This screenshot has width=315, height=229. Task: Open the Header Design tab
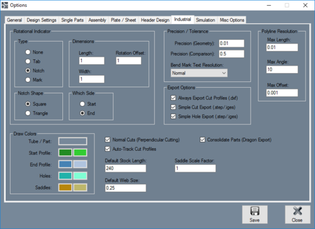tap(155, 20)
